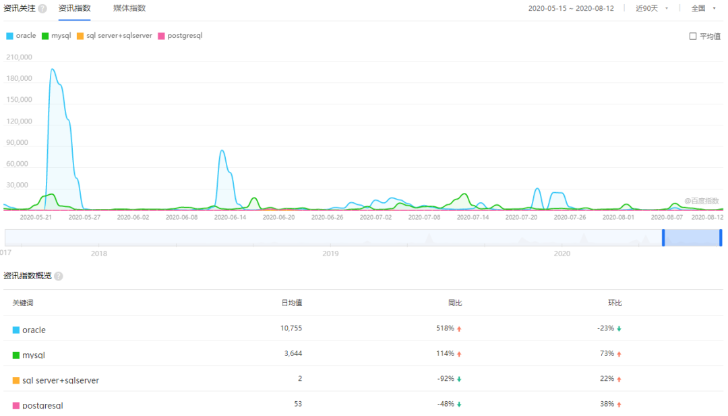Click right handle of timeline range selector
This screenshot has height=416, width=728.
[721, 238]
